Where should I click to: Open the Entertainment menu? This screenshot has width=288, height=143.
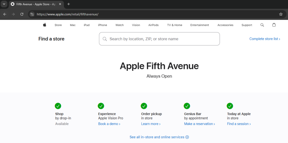pyautogui.click(x=200, y=25)
